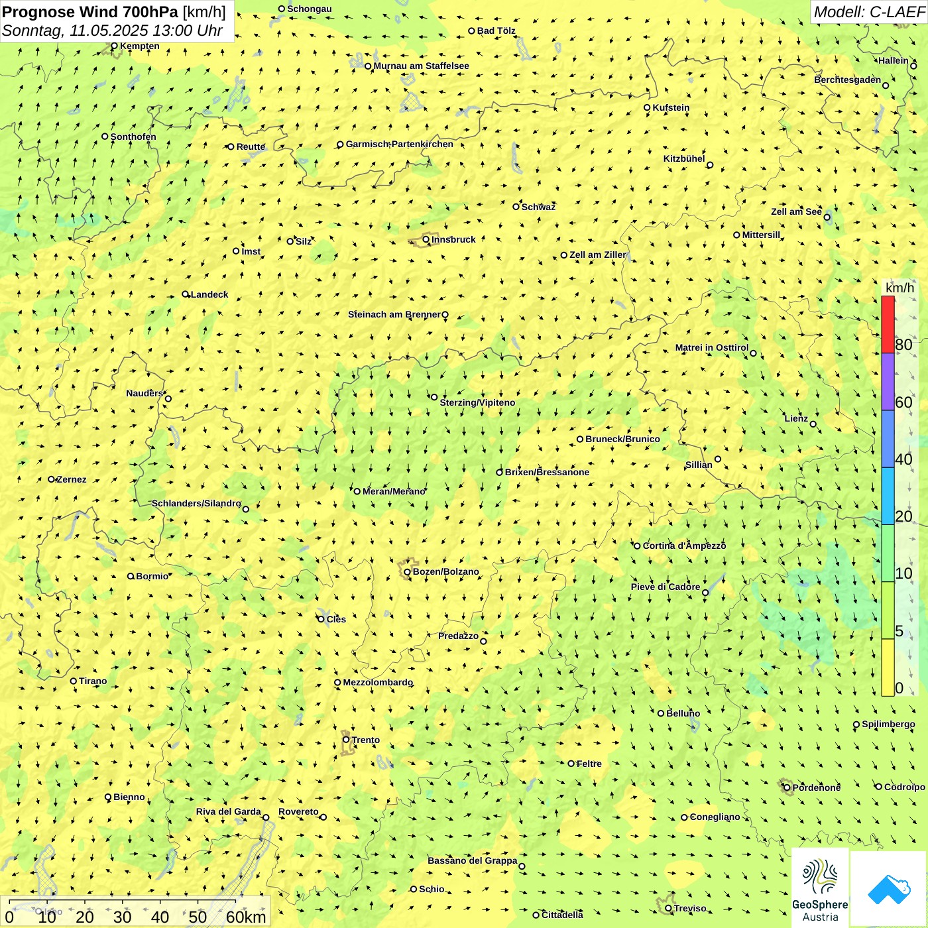Click the 'Sillian' label
This screenshot has width=928, height=928.
699,465
